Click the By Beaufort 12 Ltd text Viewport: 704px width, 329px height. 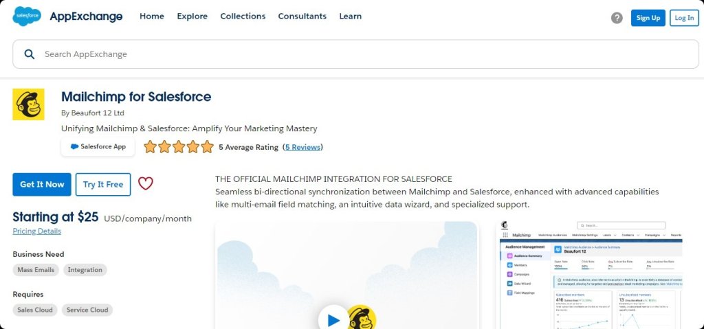coord(93,113)
